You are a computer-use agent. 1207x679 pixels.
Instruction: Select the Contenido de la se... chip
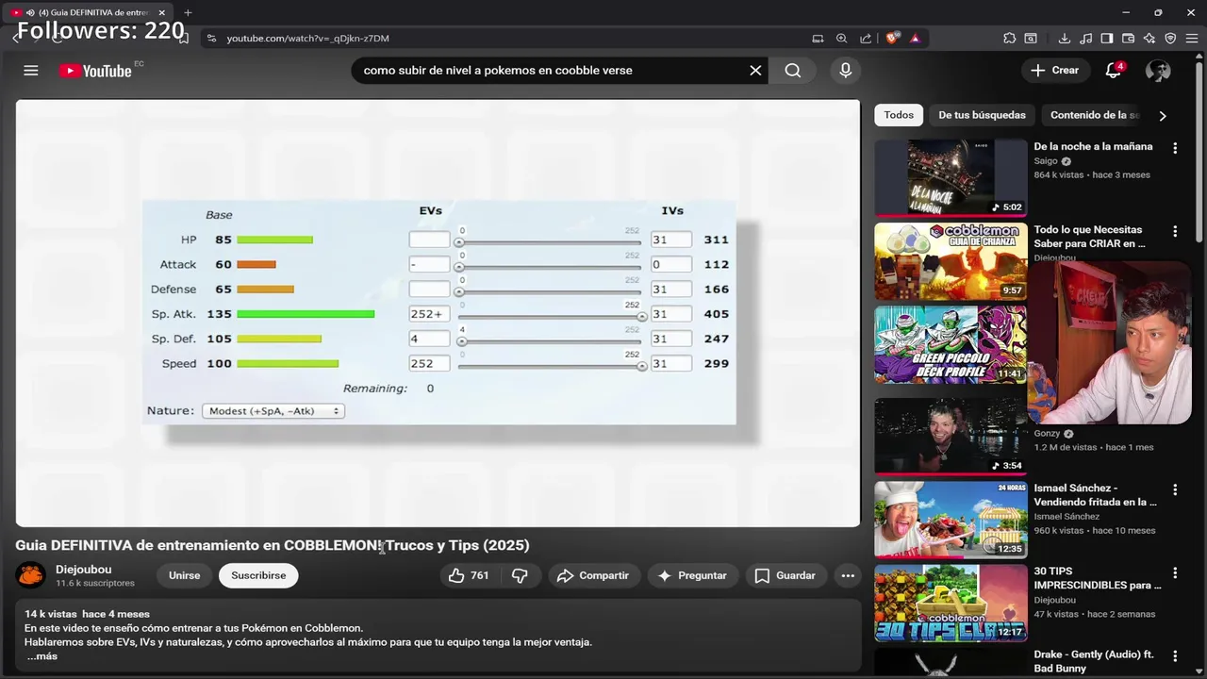[1094, 115]
